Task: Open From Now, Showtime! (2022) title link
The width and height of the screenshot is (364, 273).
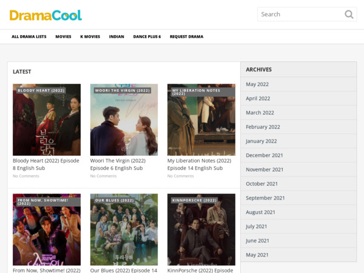Action: (47, 271)
